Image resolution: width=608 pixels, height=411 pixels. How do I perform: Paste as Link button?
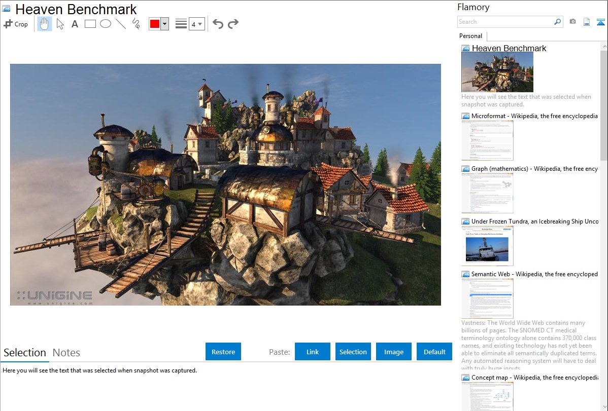313,352
